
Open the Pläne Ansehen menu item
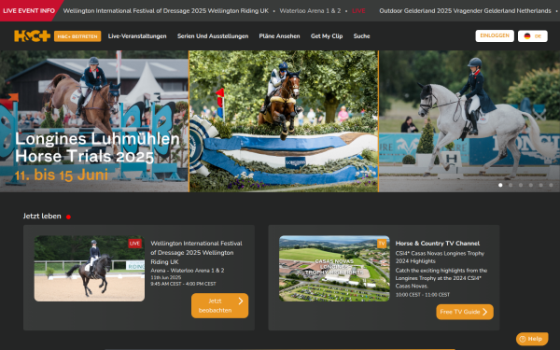click(279, 36)
